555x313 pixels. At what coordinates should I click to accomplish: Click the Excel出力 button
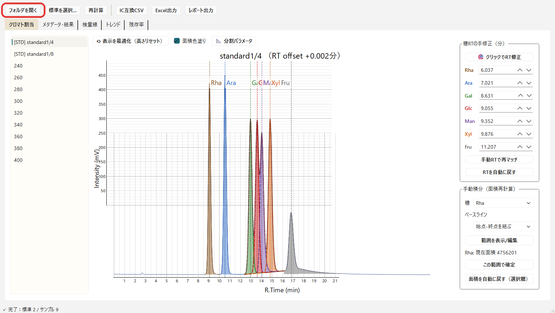tap(166, 10)
